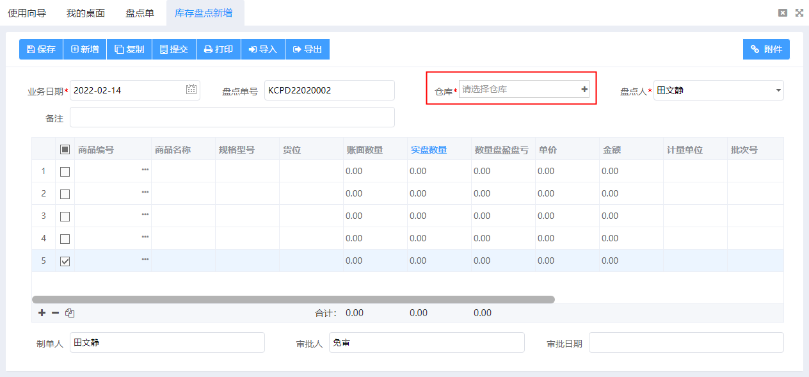Click the 导入 import button
The height and width of the screenshot is (377, 809).
pyautogui.click(x=263, y=49)
